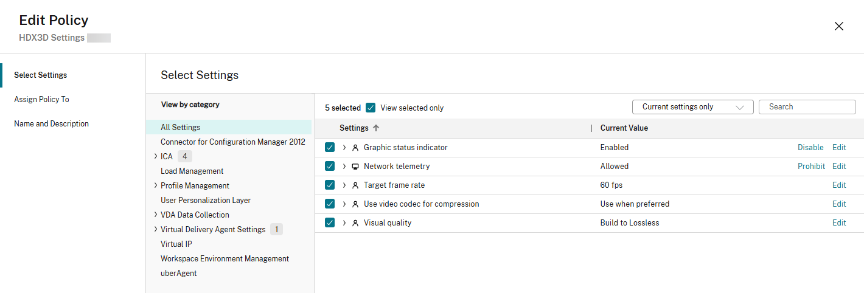Viewport: 864px width, 293px height.
Task: Click the sort arrow next to Settings header
Action: [x=376, y=128]
